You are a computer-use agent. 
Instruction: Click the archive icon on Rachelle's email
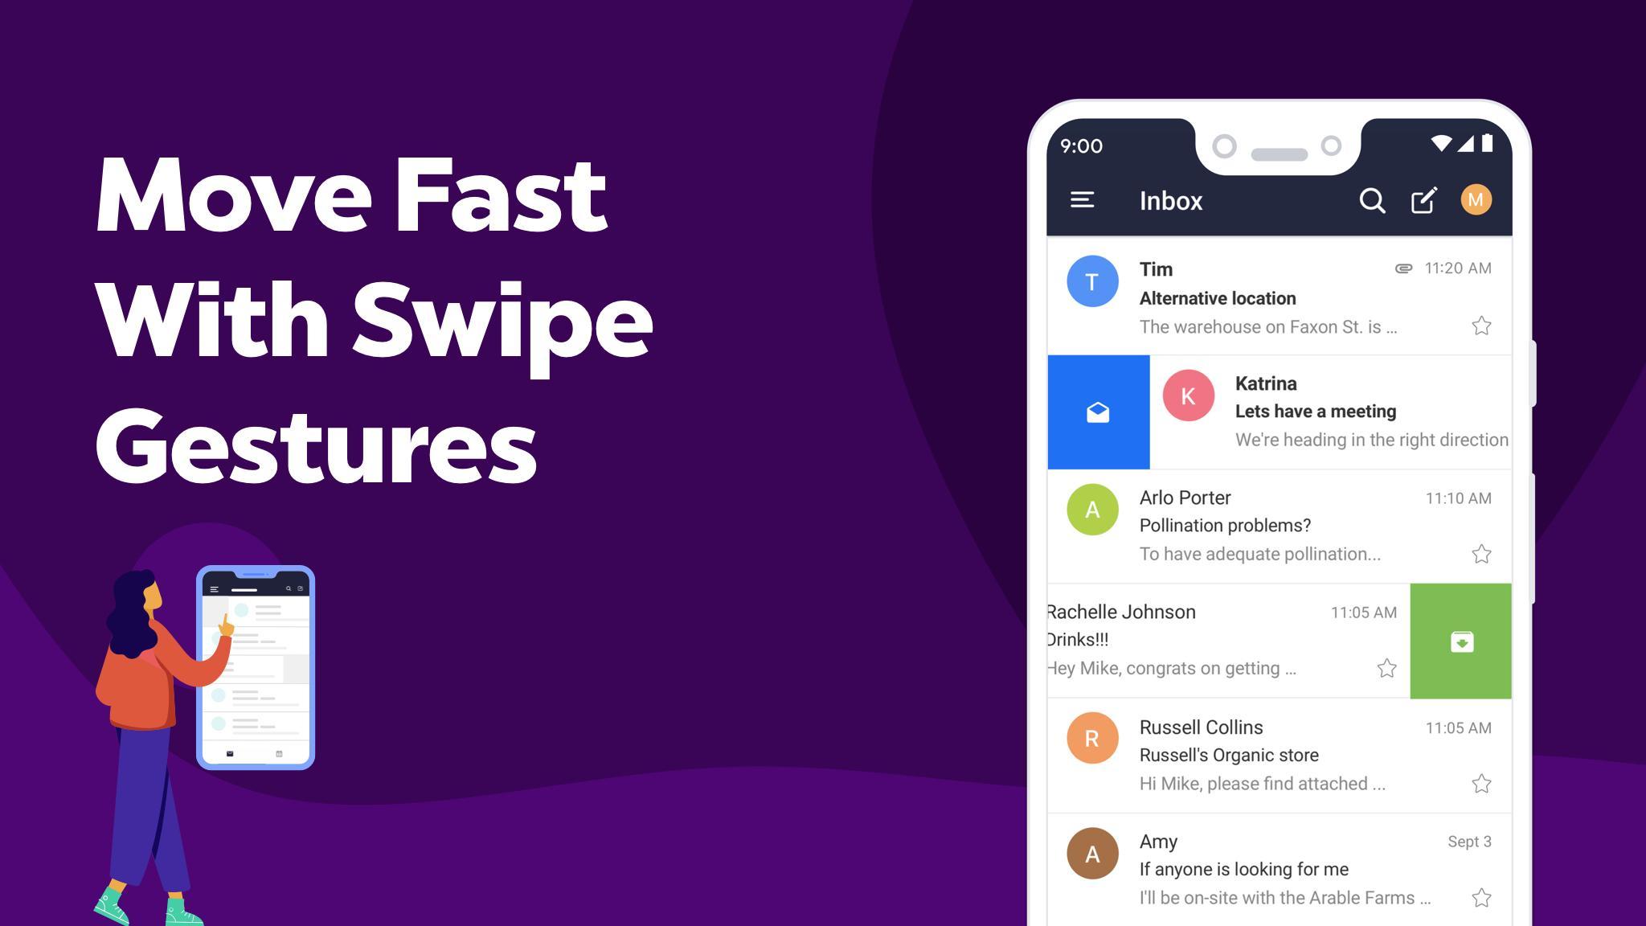tap(1460, 642)
